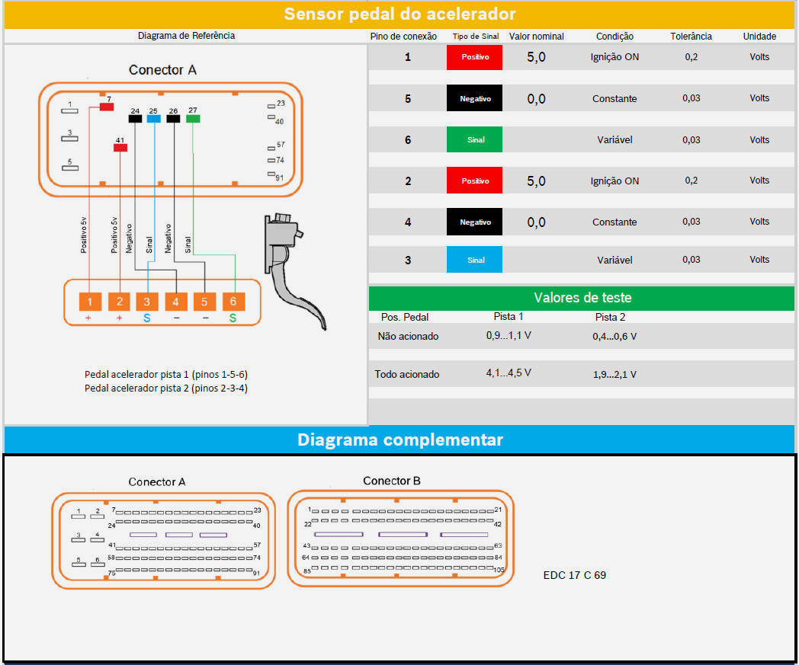Open the Valores de teste green header

pos(581,298)
